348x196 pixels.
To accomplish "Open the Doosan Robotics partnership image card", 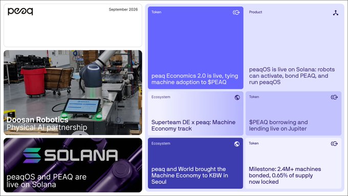I will [73, 92].
